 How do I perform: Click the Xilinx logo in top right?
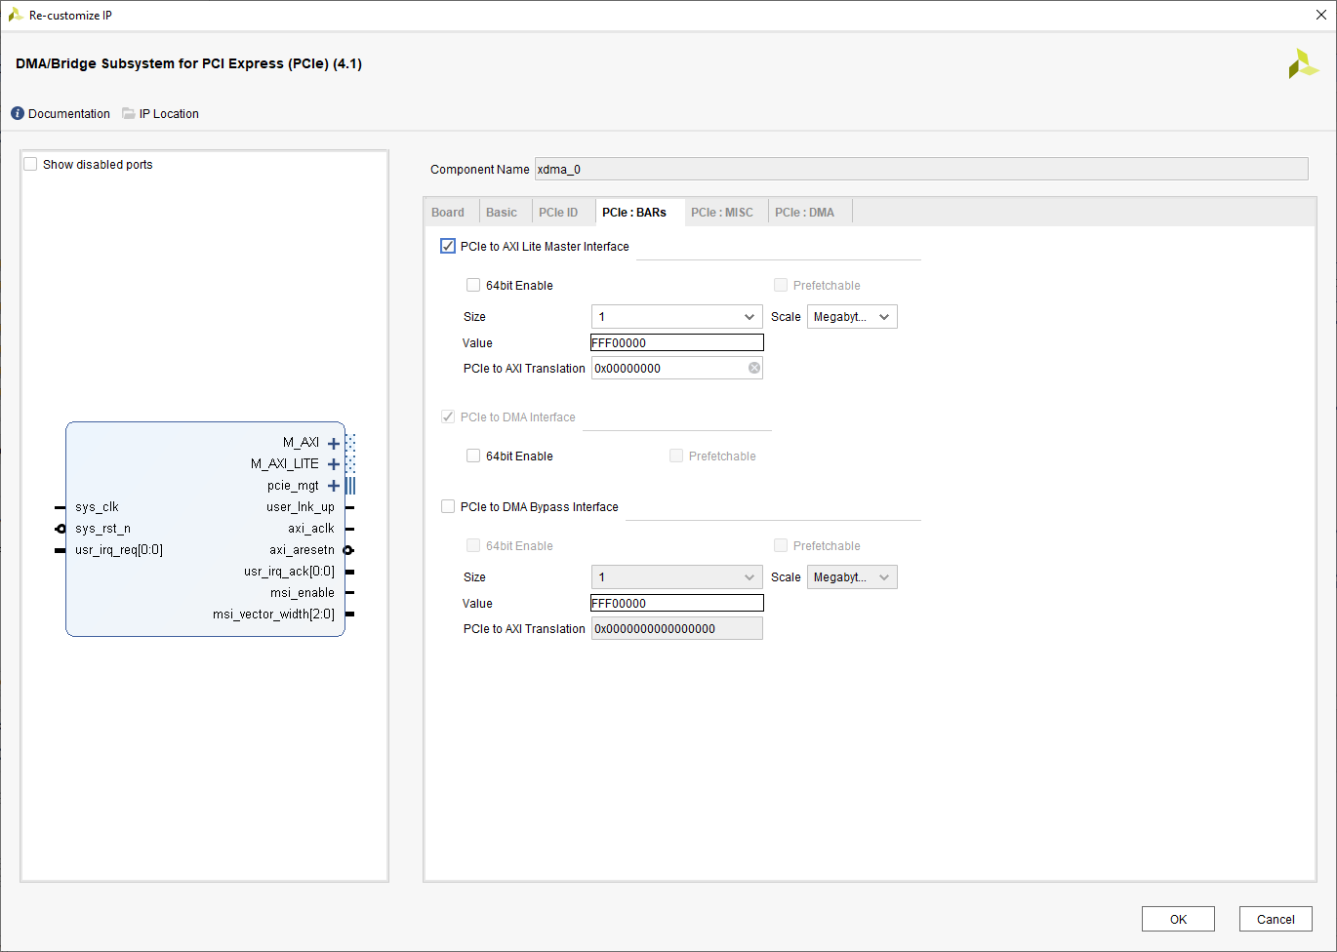[1302, 64]
